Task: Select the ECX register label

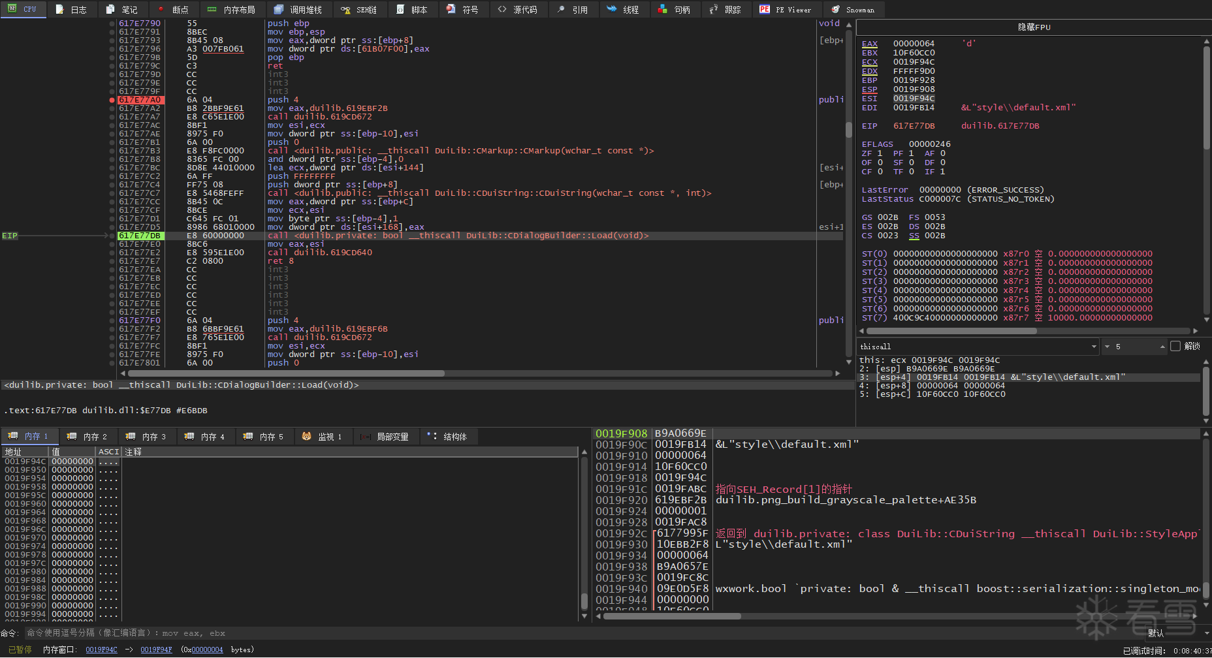Action: point(869,62)
